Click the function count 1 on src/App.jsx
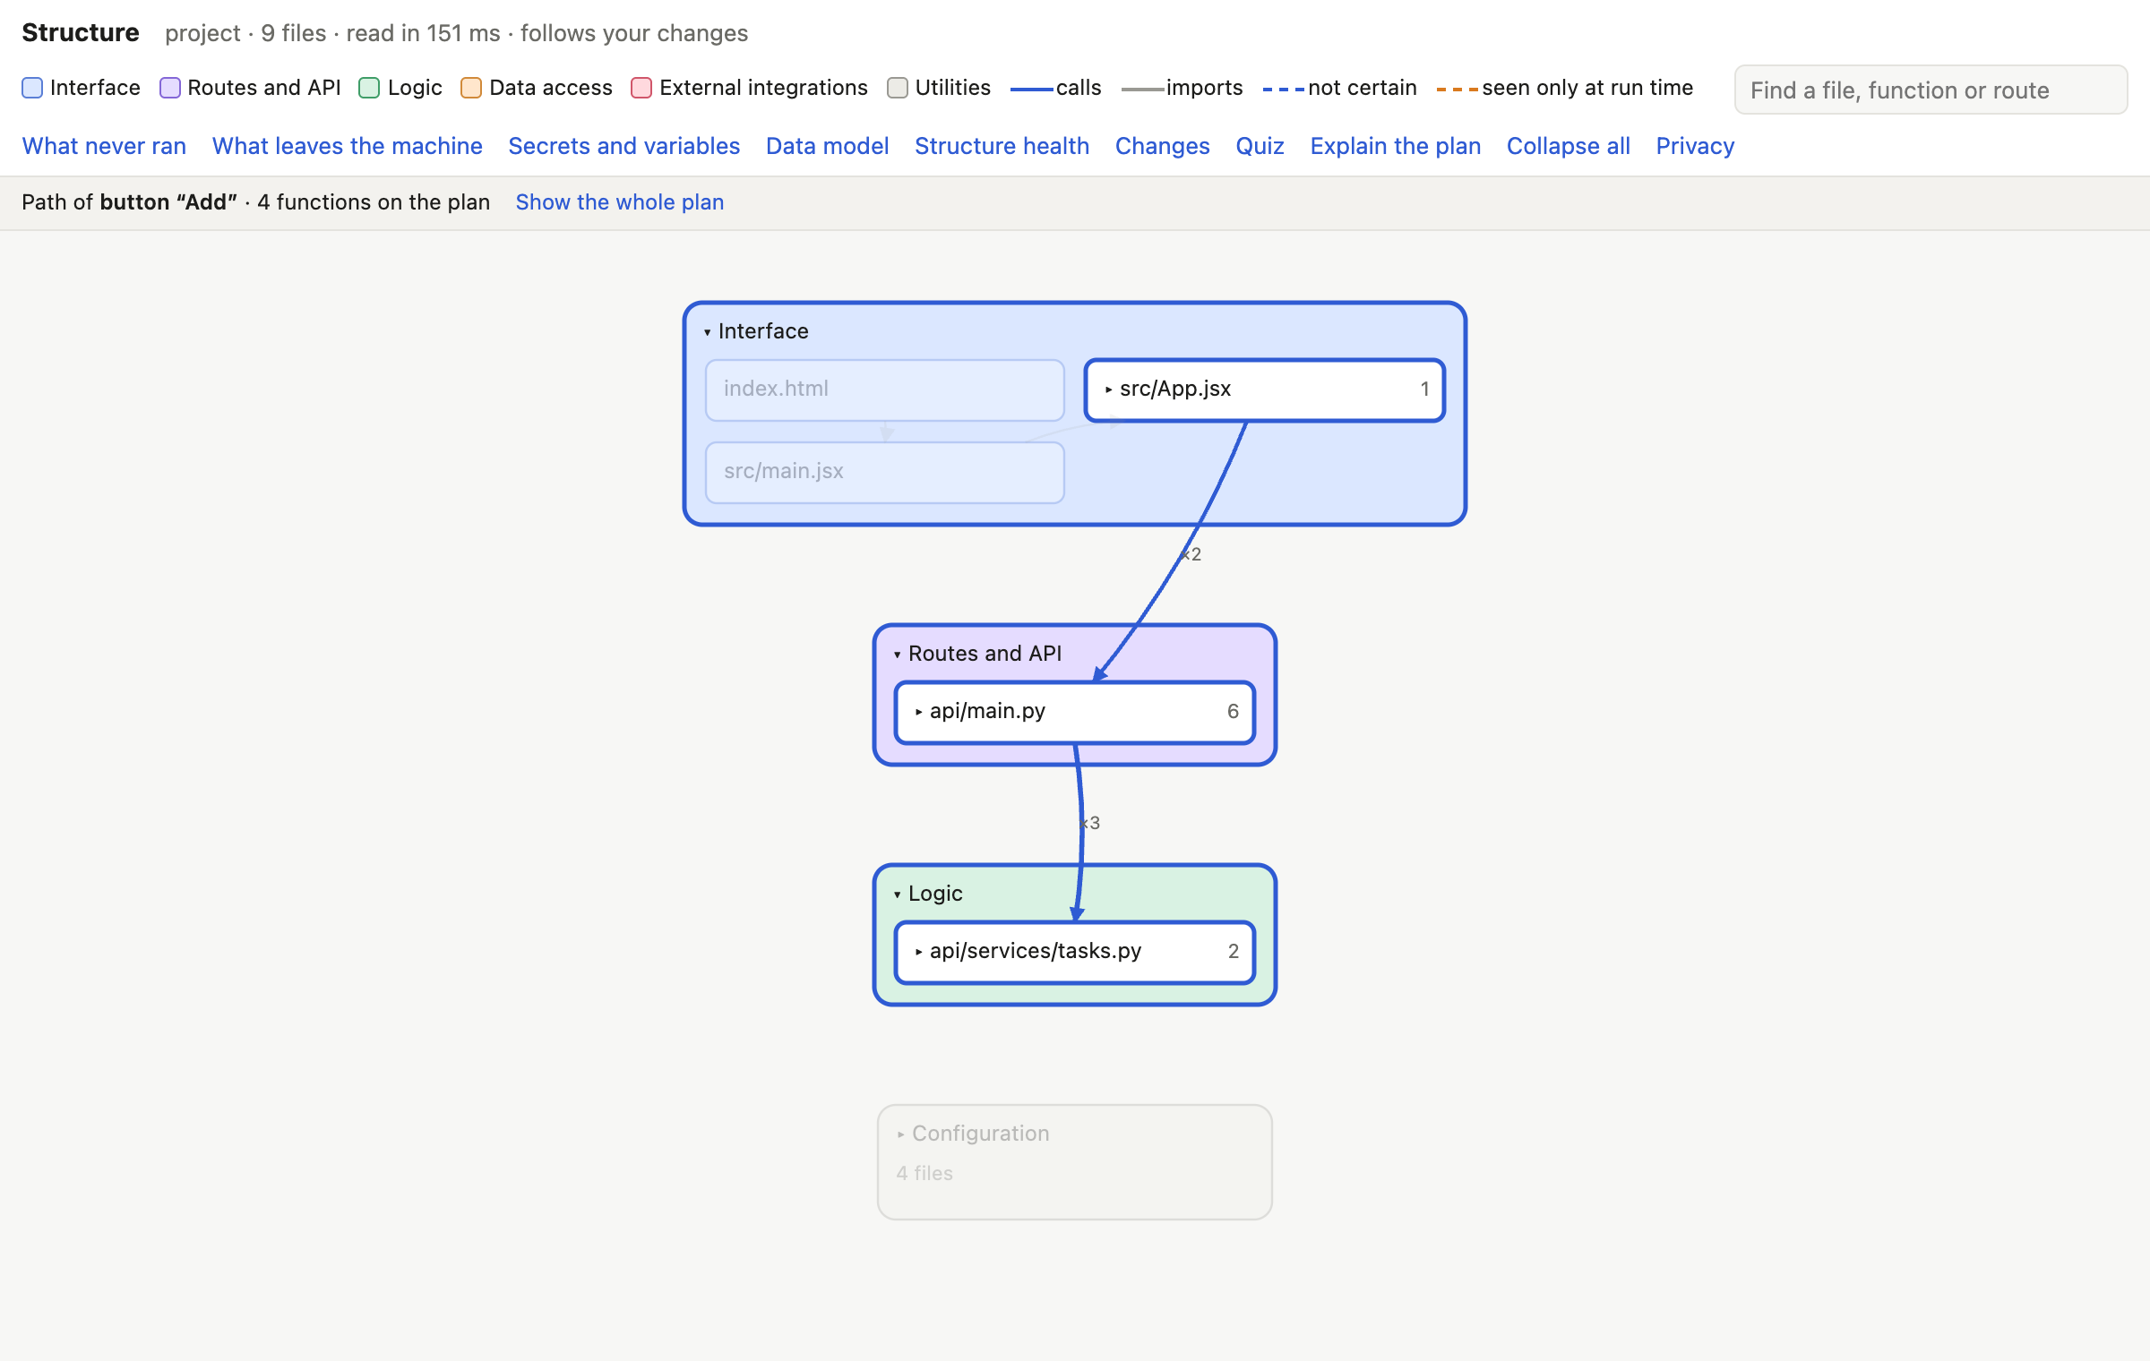2150x1361 pixels. coord(1424,389)
